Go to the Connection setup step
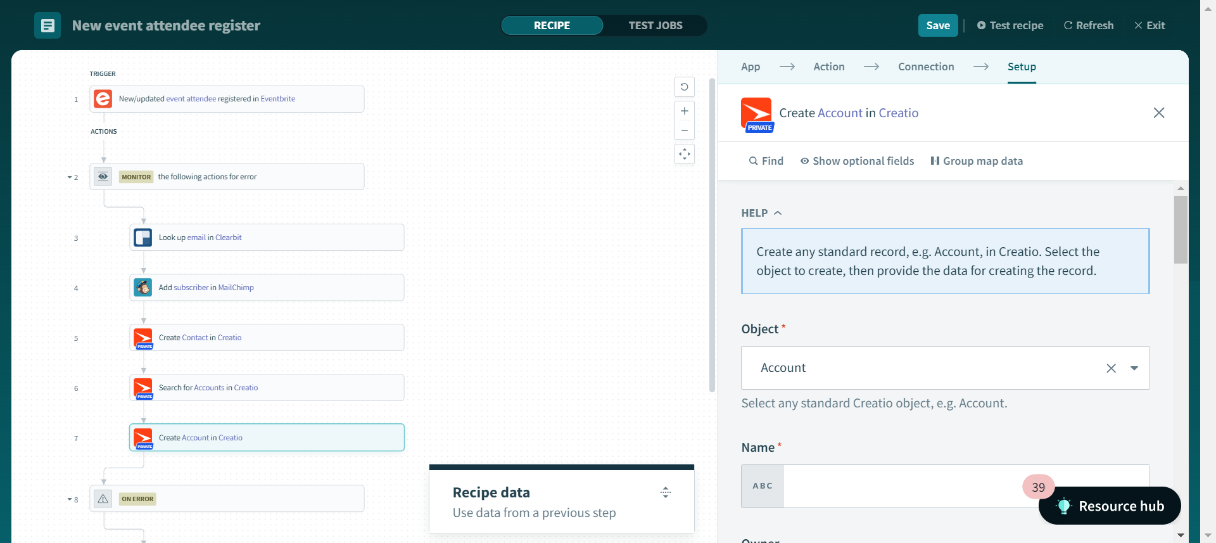This screenshot has width=1216, height=543. [926, 67]
